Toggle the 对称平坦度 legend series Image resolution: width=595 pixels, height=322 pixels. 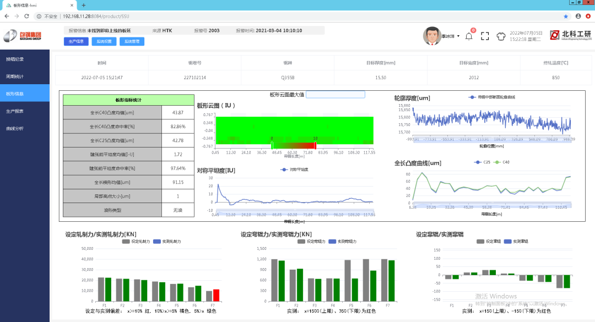point(294,170)
